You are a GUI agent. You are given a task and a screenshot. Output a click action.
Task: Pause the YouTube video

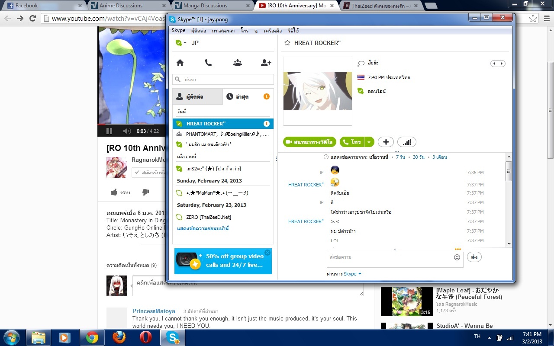click(x=109, y=131)
